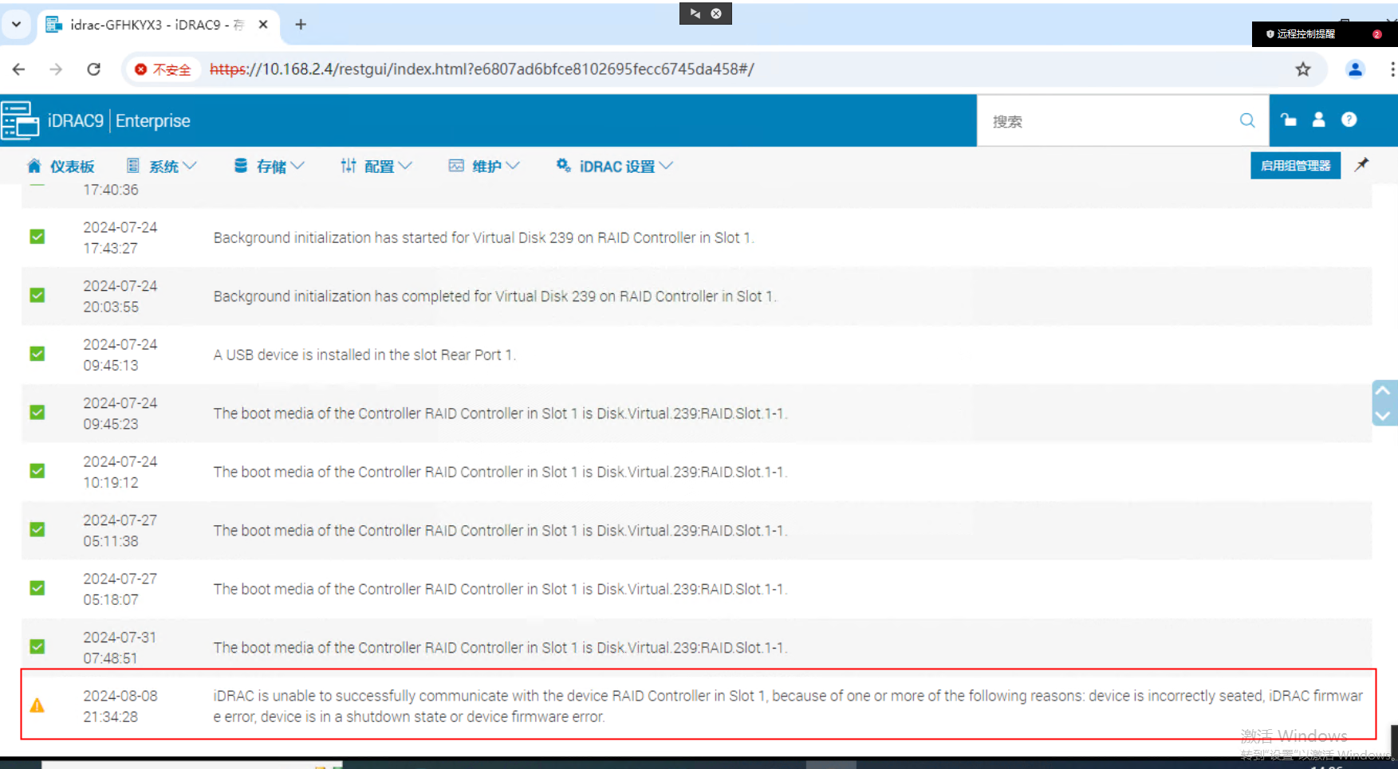Screen dimensions: 1398x769
Task: Click the Enterprise label in iDRAC header
Action: [153, 121]
